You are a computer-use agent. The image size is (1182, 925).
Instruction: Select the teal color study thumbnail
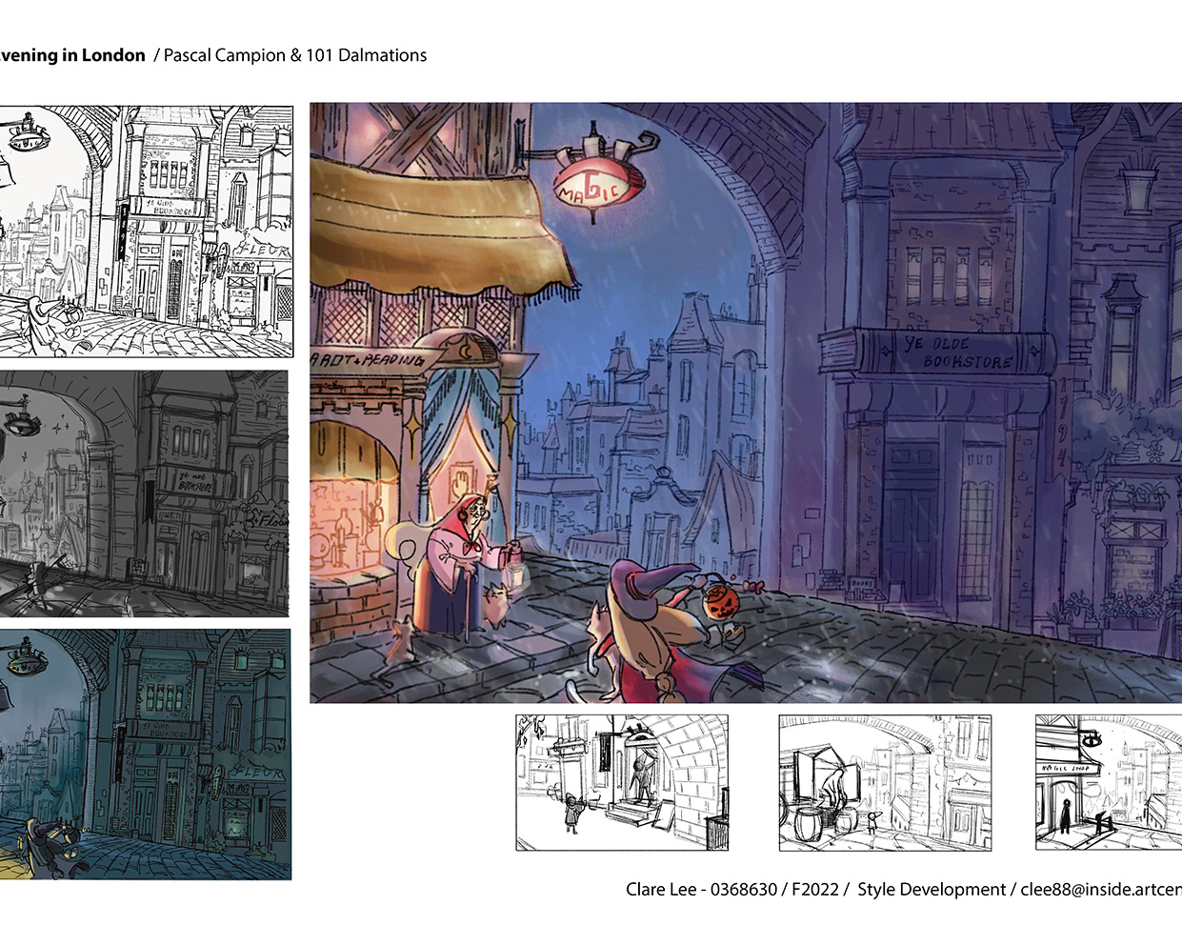pyautogui.click(x=145, y=754)
